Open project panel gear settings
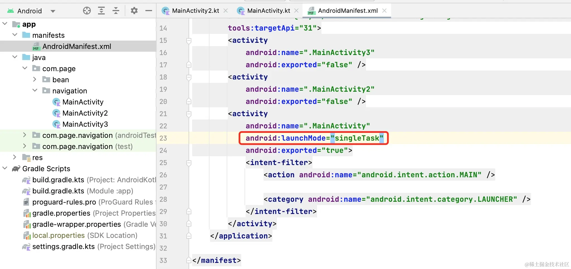 [x=134, y=11]
